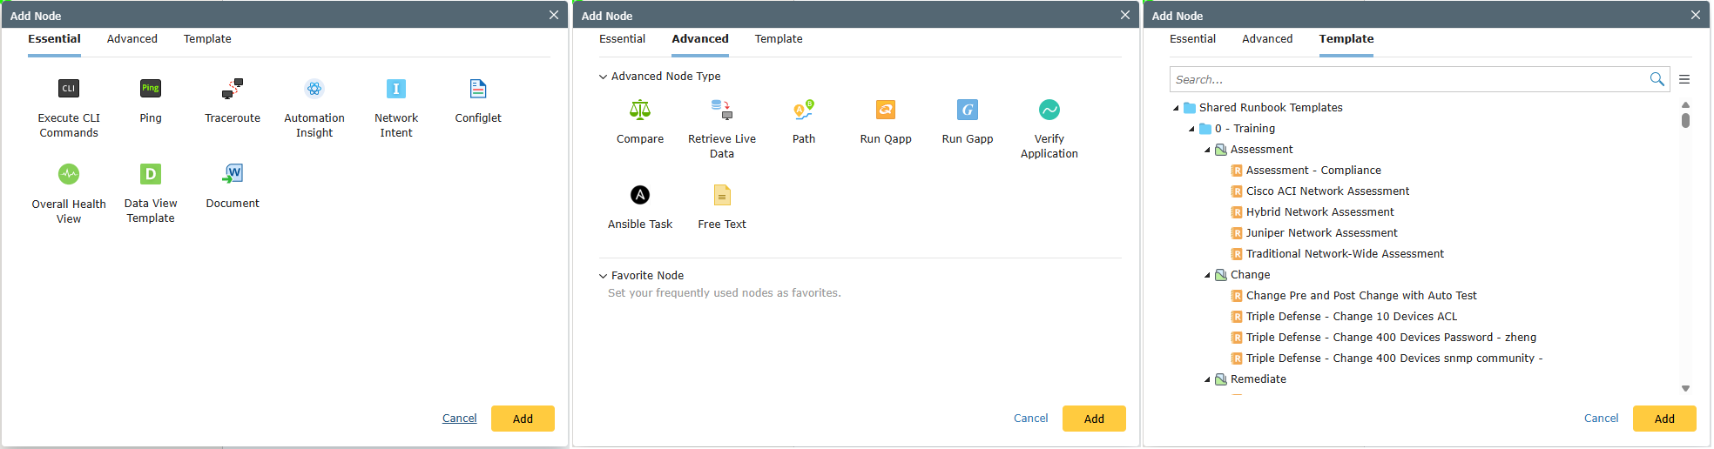This screenshot has width=1714, height=449.
Task: Select the Verify Application node icon
Action: point(1049,110)
